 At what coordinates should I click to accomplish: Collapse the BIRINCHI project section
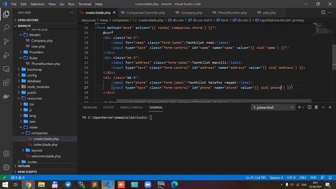(x=24, y=26)
